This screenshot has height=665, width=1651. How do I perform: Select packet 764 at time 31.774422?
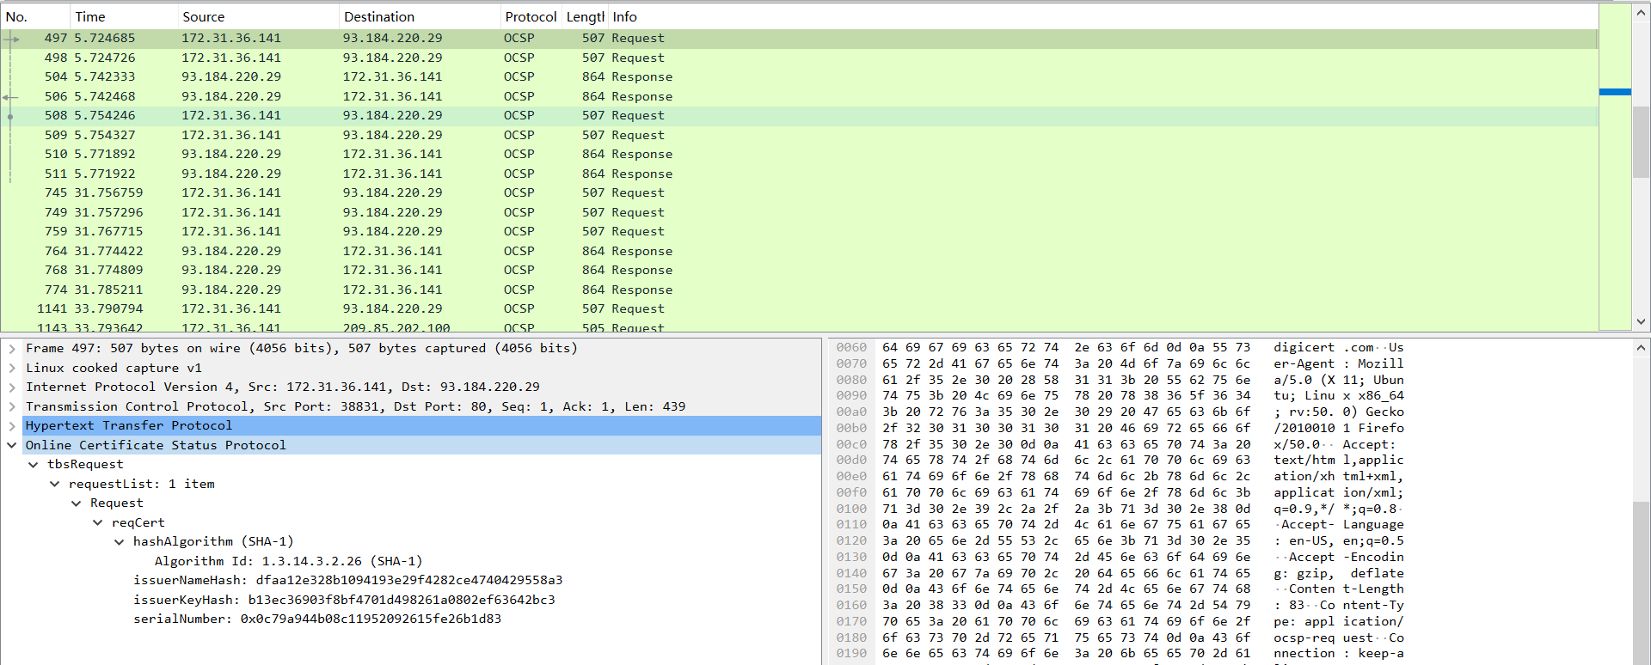[799, 251]
